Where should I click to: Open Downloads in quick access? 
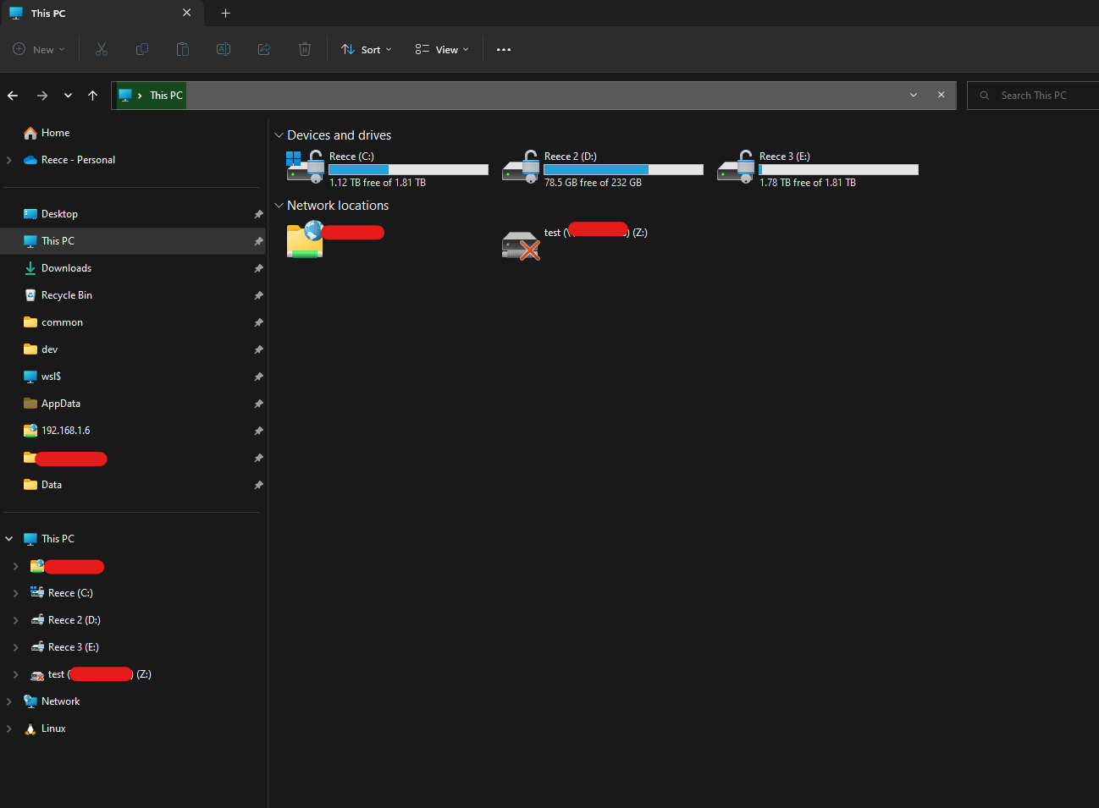pyautogui.click(x=66, y=268)
